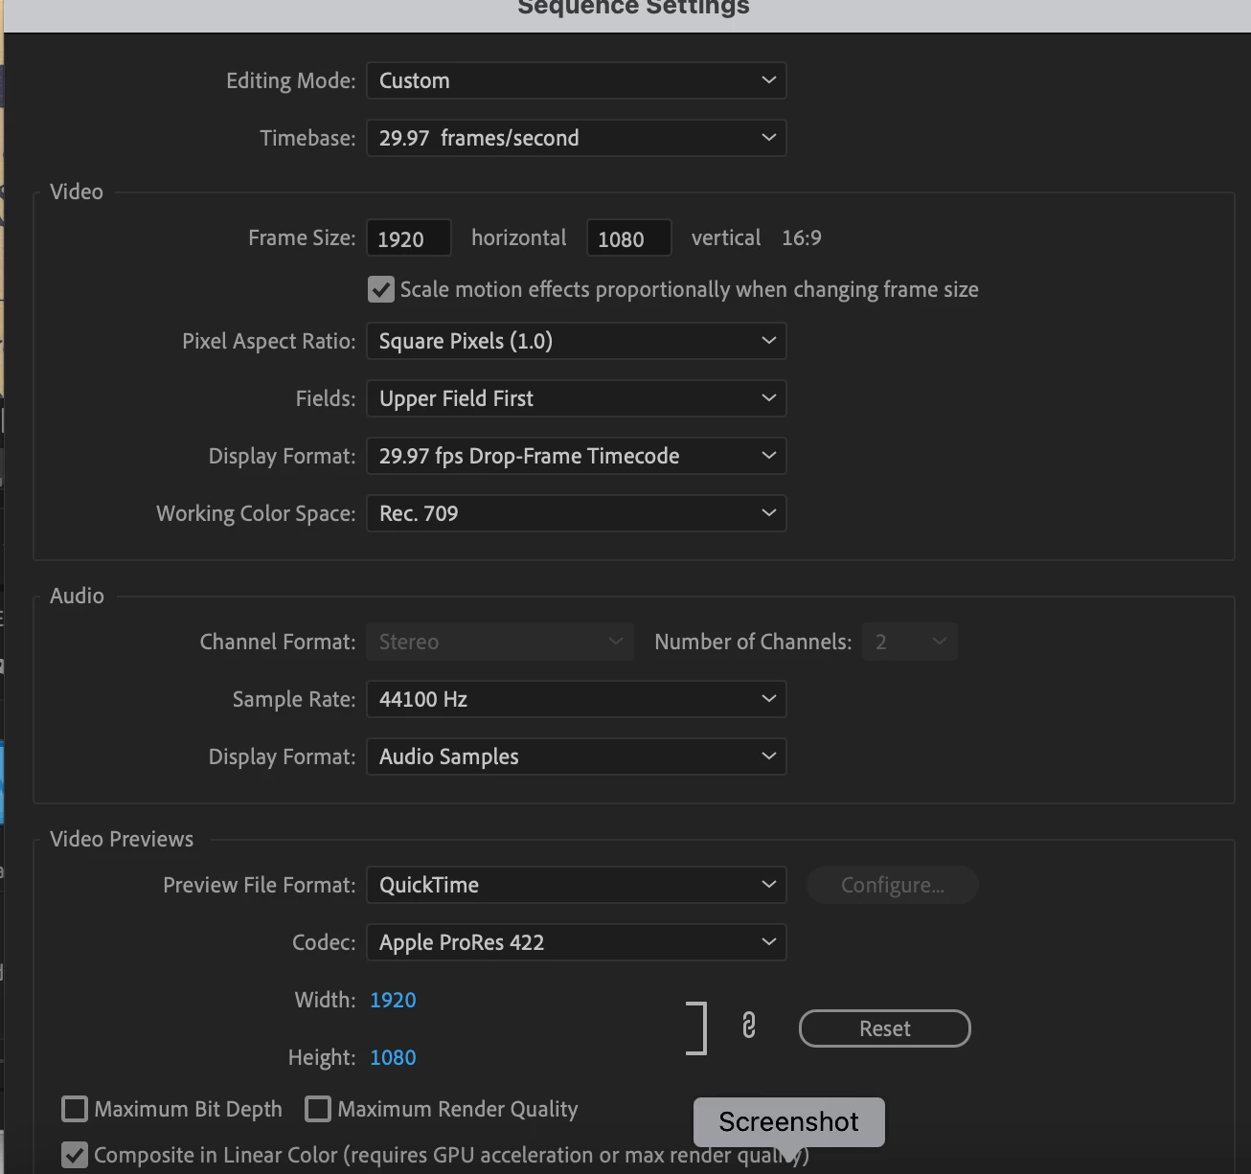Toggle Scale motion effects proportionally checkbox
Viewport: 1251px width, 1174px height.
[381, 289]
